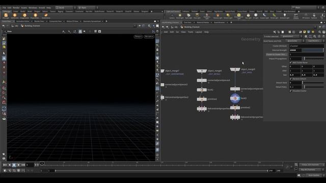Select the Area Light shelf tool
This screenshot has width=326, height=183.
coord(197,16)
